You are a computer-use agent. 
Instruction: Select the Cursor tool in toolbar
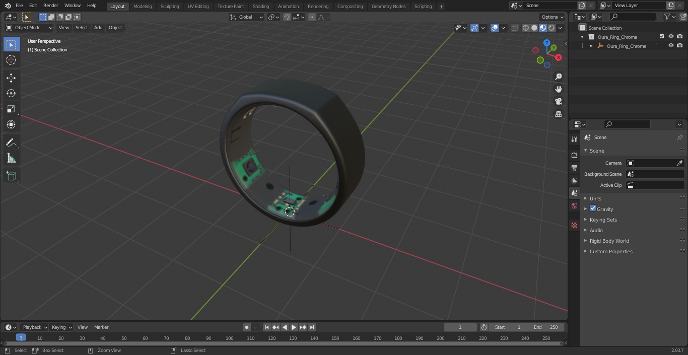point(11,60)
